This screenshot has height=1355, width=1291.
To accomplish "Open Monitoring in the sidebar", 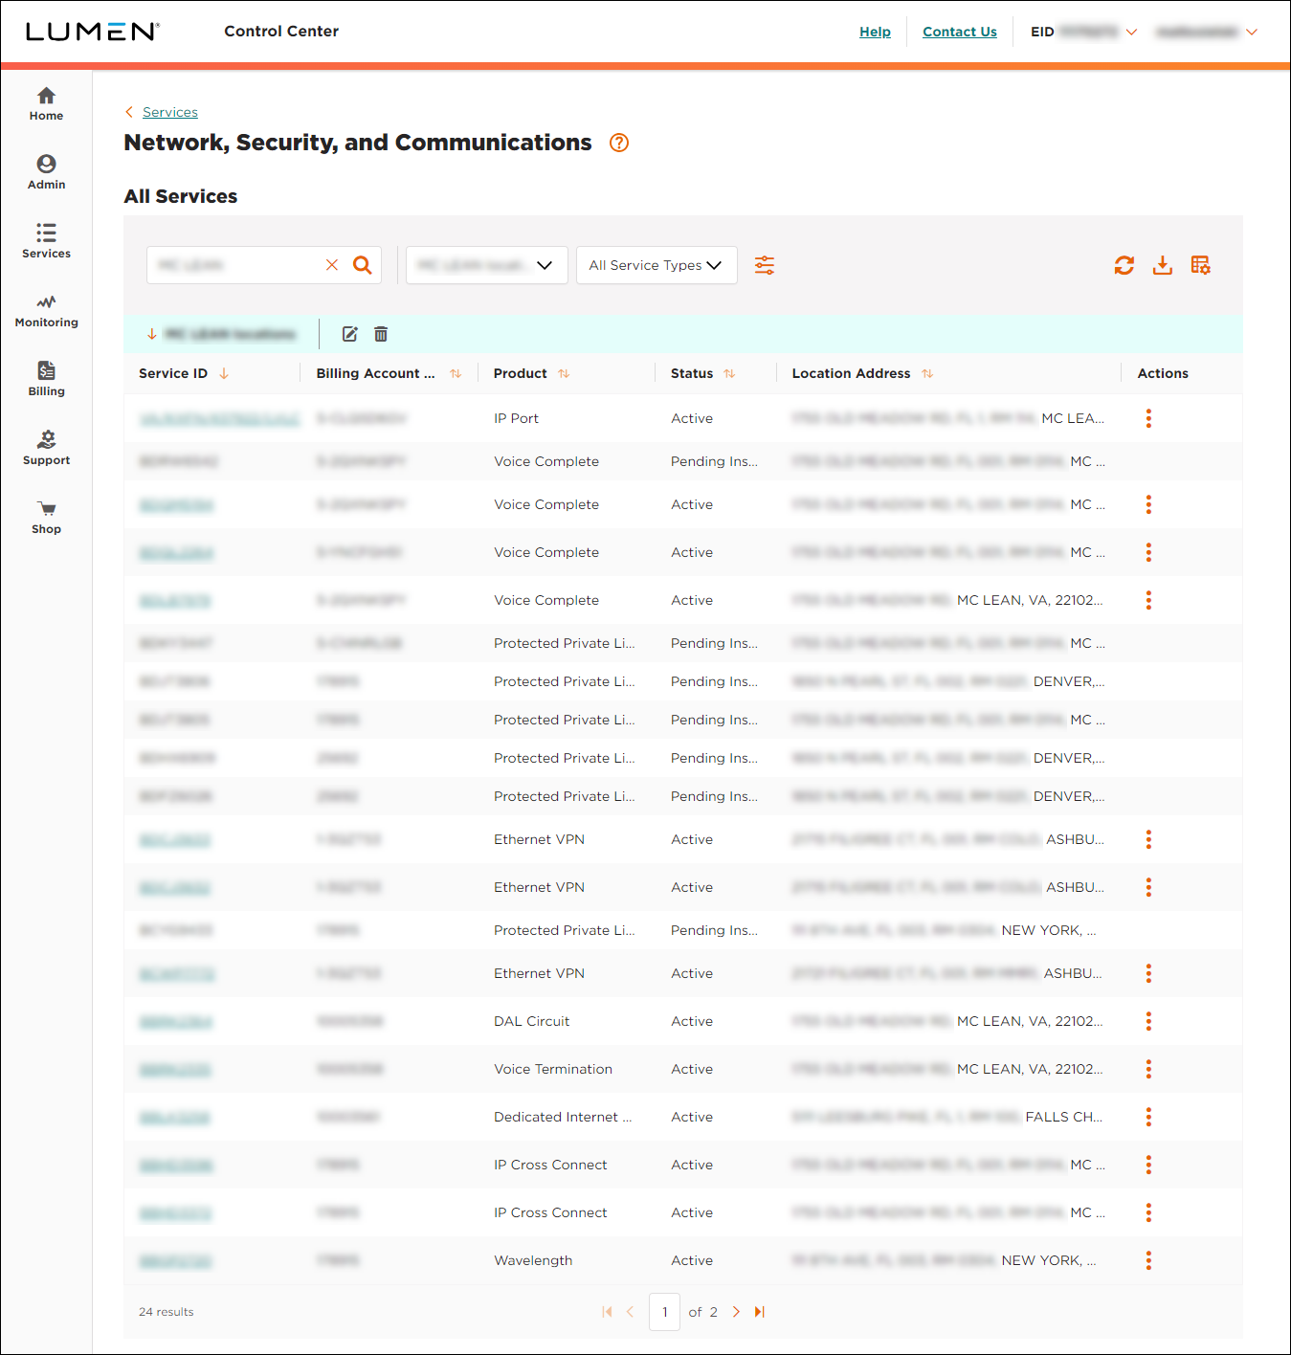I will (46, 311).
